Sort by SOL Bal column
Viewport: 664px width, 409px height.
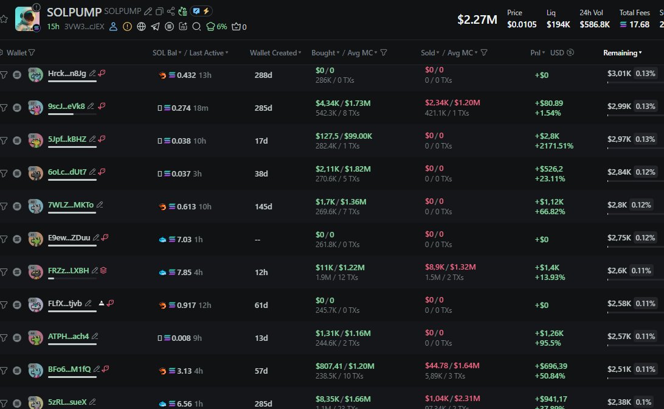point(165,53)
